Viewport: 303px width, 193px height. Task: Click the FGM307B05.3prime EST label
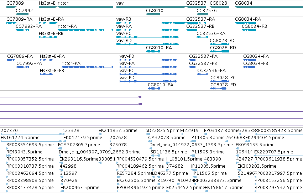[x=79, y=145]
